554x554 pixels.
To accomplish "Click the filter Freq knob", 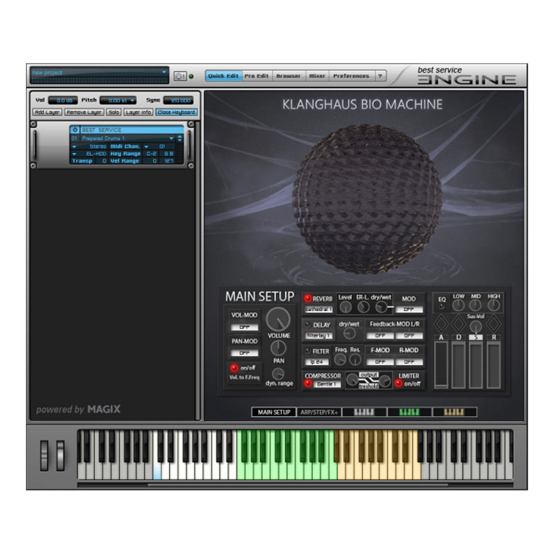I will point(341,359).
